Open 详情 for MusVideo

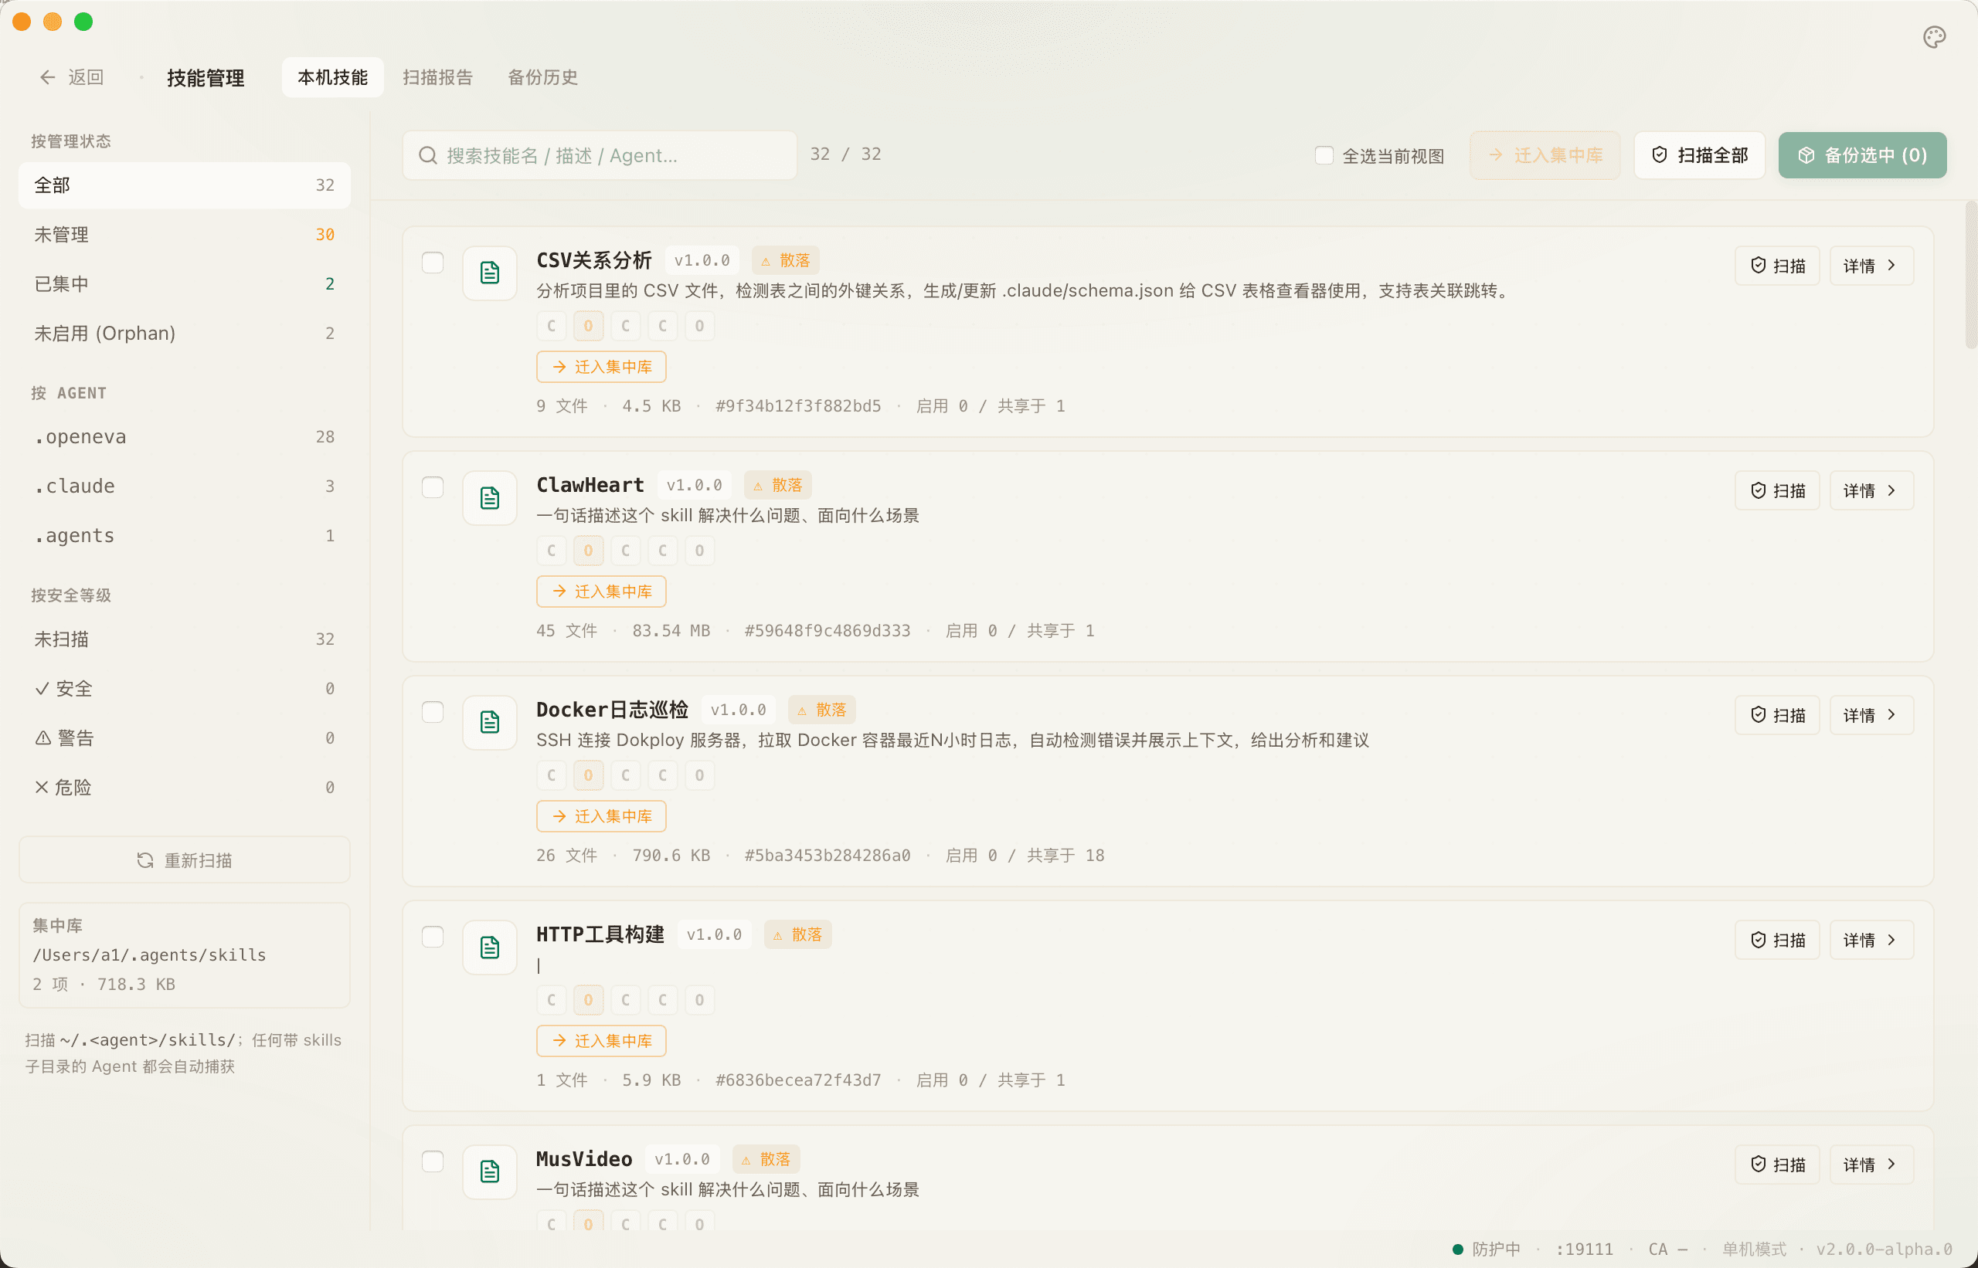click(x=1871, y=1165)
